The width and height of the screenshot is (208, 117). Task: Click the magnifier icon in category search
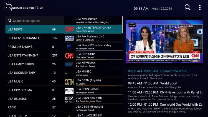tap(9, 21)
